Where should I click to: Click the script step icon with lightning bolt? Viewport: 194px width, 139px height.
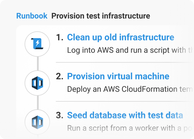tap(37, 44)
